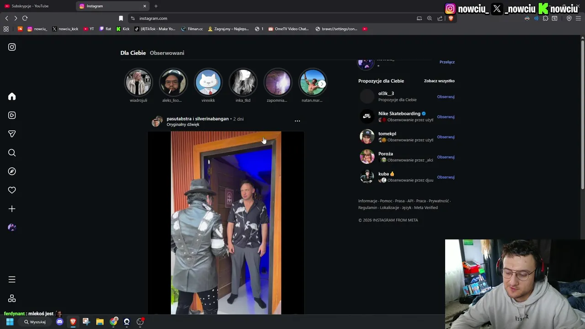
Task: Open post options three-dots menu
Action: point(298,121)
